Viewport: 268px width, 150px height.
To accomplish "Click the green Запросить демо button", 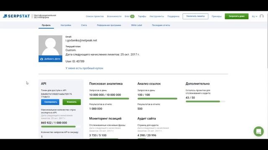I will 237,16.
